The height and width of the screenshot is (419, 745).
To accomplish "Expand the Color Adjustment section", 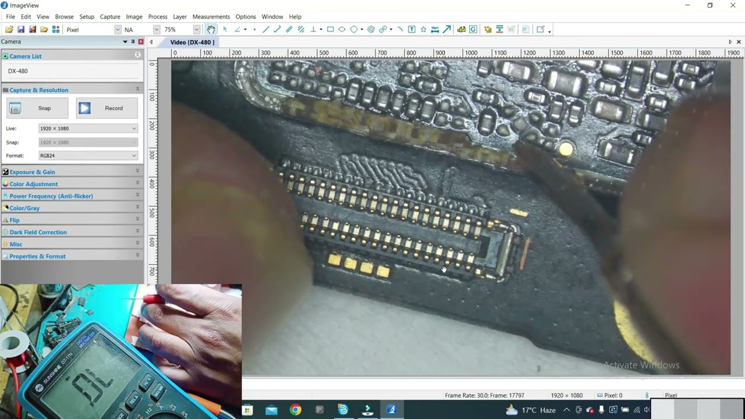I will 137,183.
